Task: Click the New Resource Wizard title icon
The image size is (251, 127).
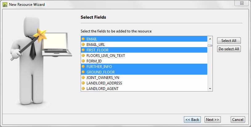Action: (x=5, y=5)
